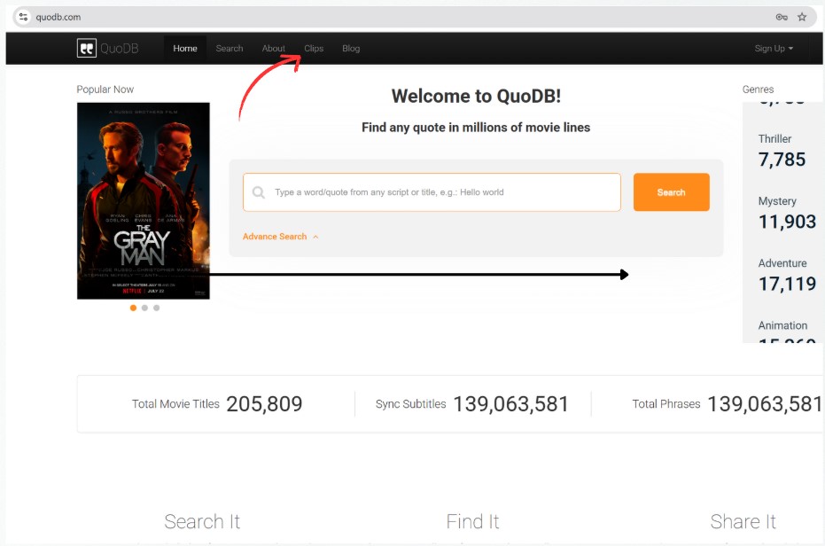Select the second carousel dot
Screen dimensions: 825x546
click(x=144, y=308)
